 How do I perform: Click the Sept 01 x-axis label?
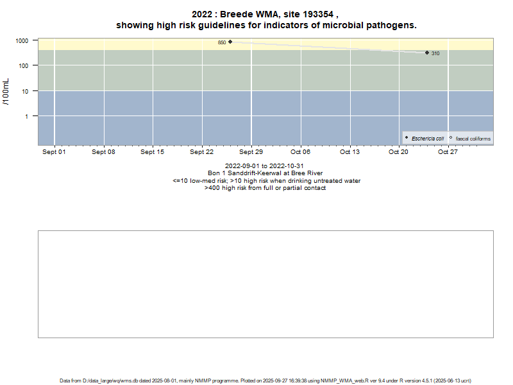(54, 152)
